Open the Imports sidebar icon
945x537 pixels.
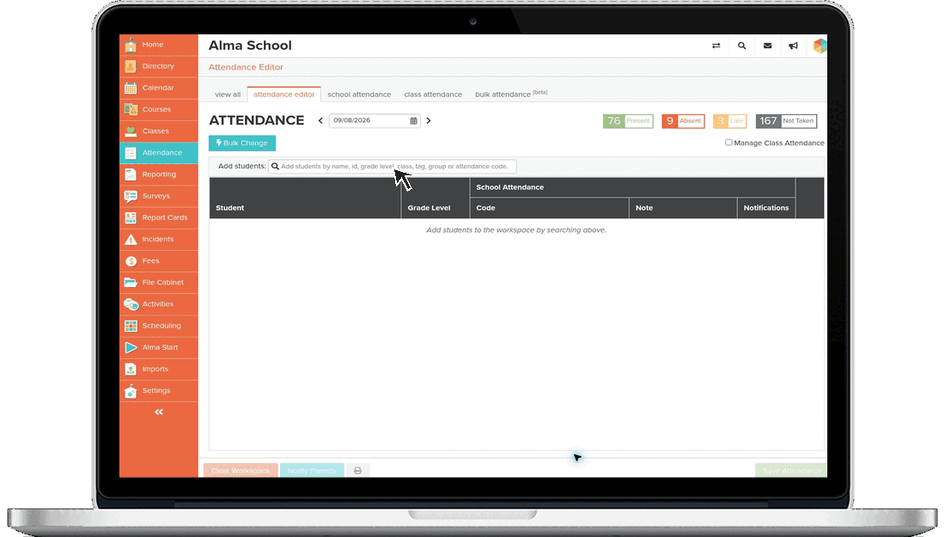point(131,369)
